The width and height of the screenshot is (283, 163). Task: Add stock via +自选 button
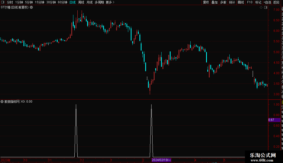click(x=267, y=2)
